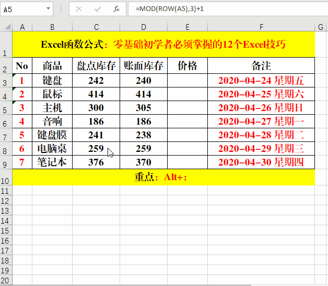
Task: Select the 键盘 product cell
Action: pos(52,80)
